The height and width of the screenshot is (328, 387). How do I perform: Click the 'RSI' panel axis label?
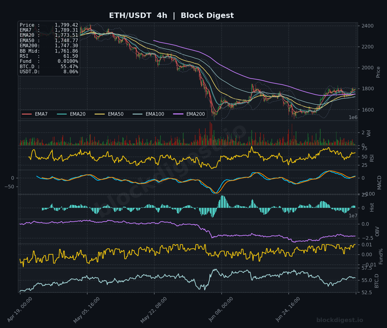pyautogui.click(x=372, y=158)
